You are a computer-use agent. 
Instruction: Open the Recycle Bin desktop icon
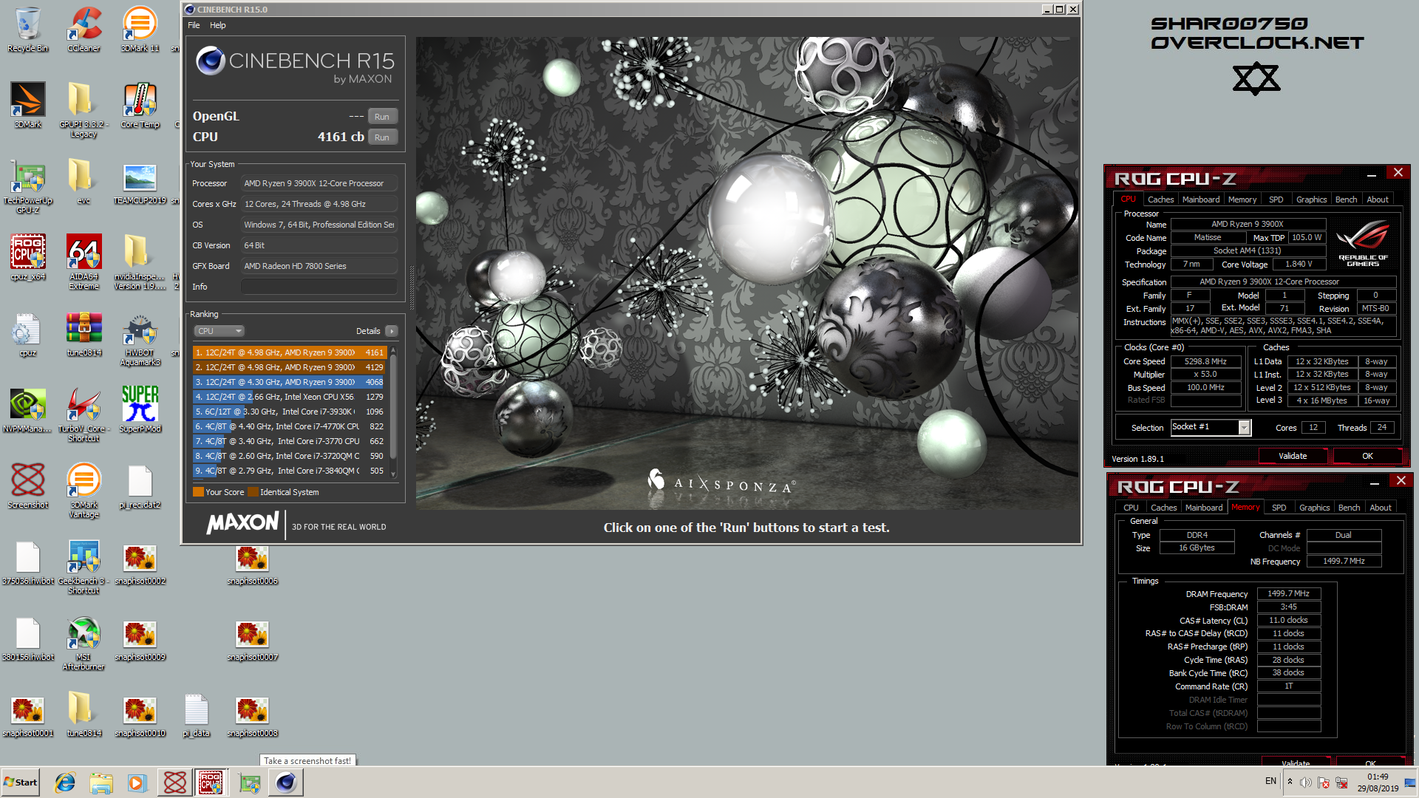(27, 30)
